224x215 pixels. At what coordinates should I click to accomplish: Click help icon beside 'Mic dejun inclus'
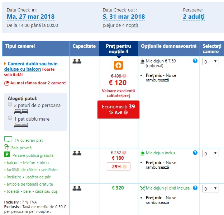pos(195,153)
